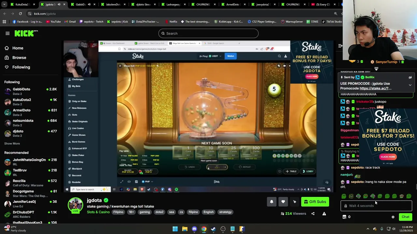The height and width of the screenshot is (234, 417).
Task: Open the stake.ac promocode link
Action: 375,88
